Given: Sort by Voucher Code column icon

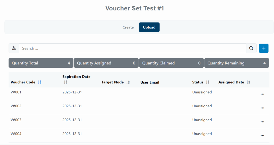Looking at the screenshot, I should click(40, 82).
